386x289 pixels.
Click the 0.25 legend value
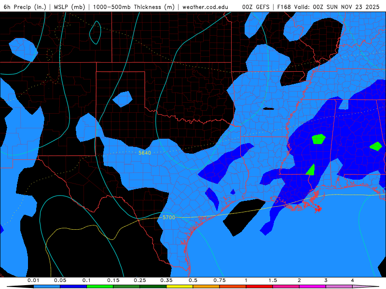tap(140, 280)
